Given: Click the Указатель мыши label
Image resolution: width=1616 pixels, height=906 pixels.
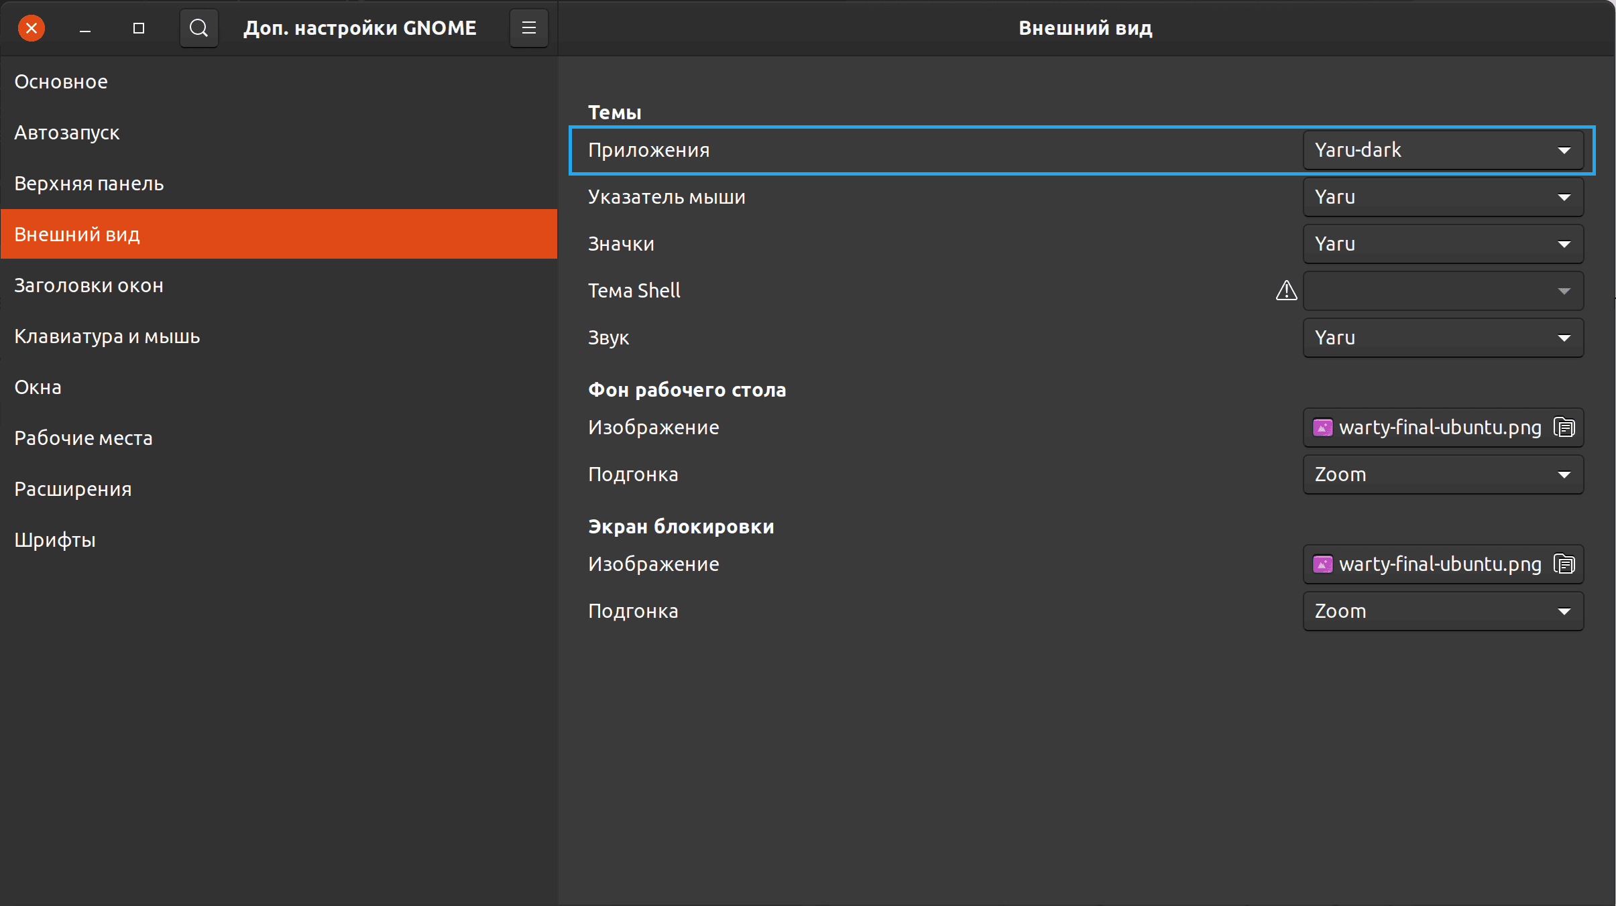Looking at the screenshot, I should pyautogui.click(x=667, y=197).
